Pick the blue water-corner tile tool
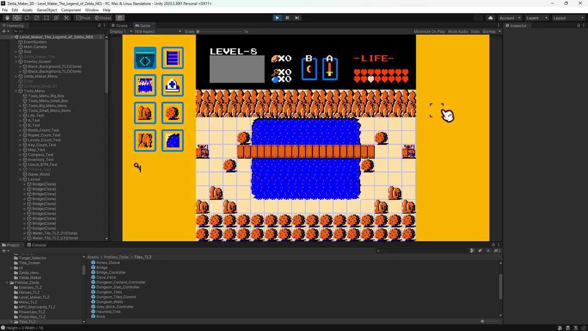 [x=173, y=141]
